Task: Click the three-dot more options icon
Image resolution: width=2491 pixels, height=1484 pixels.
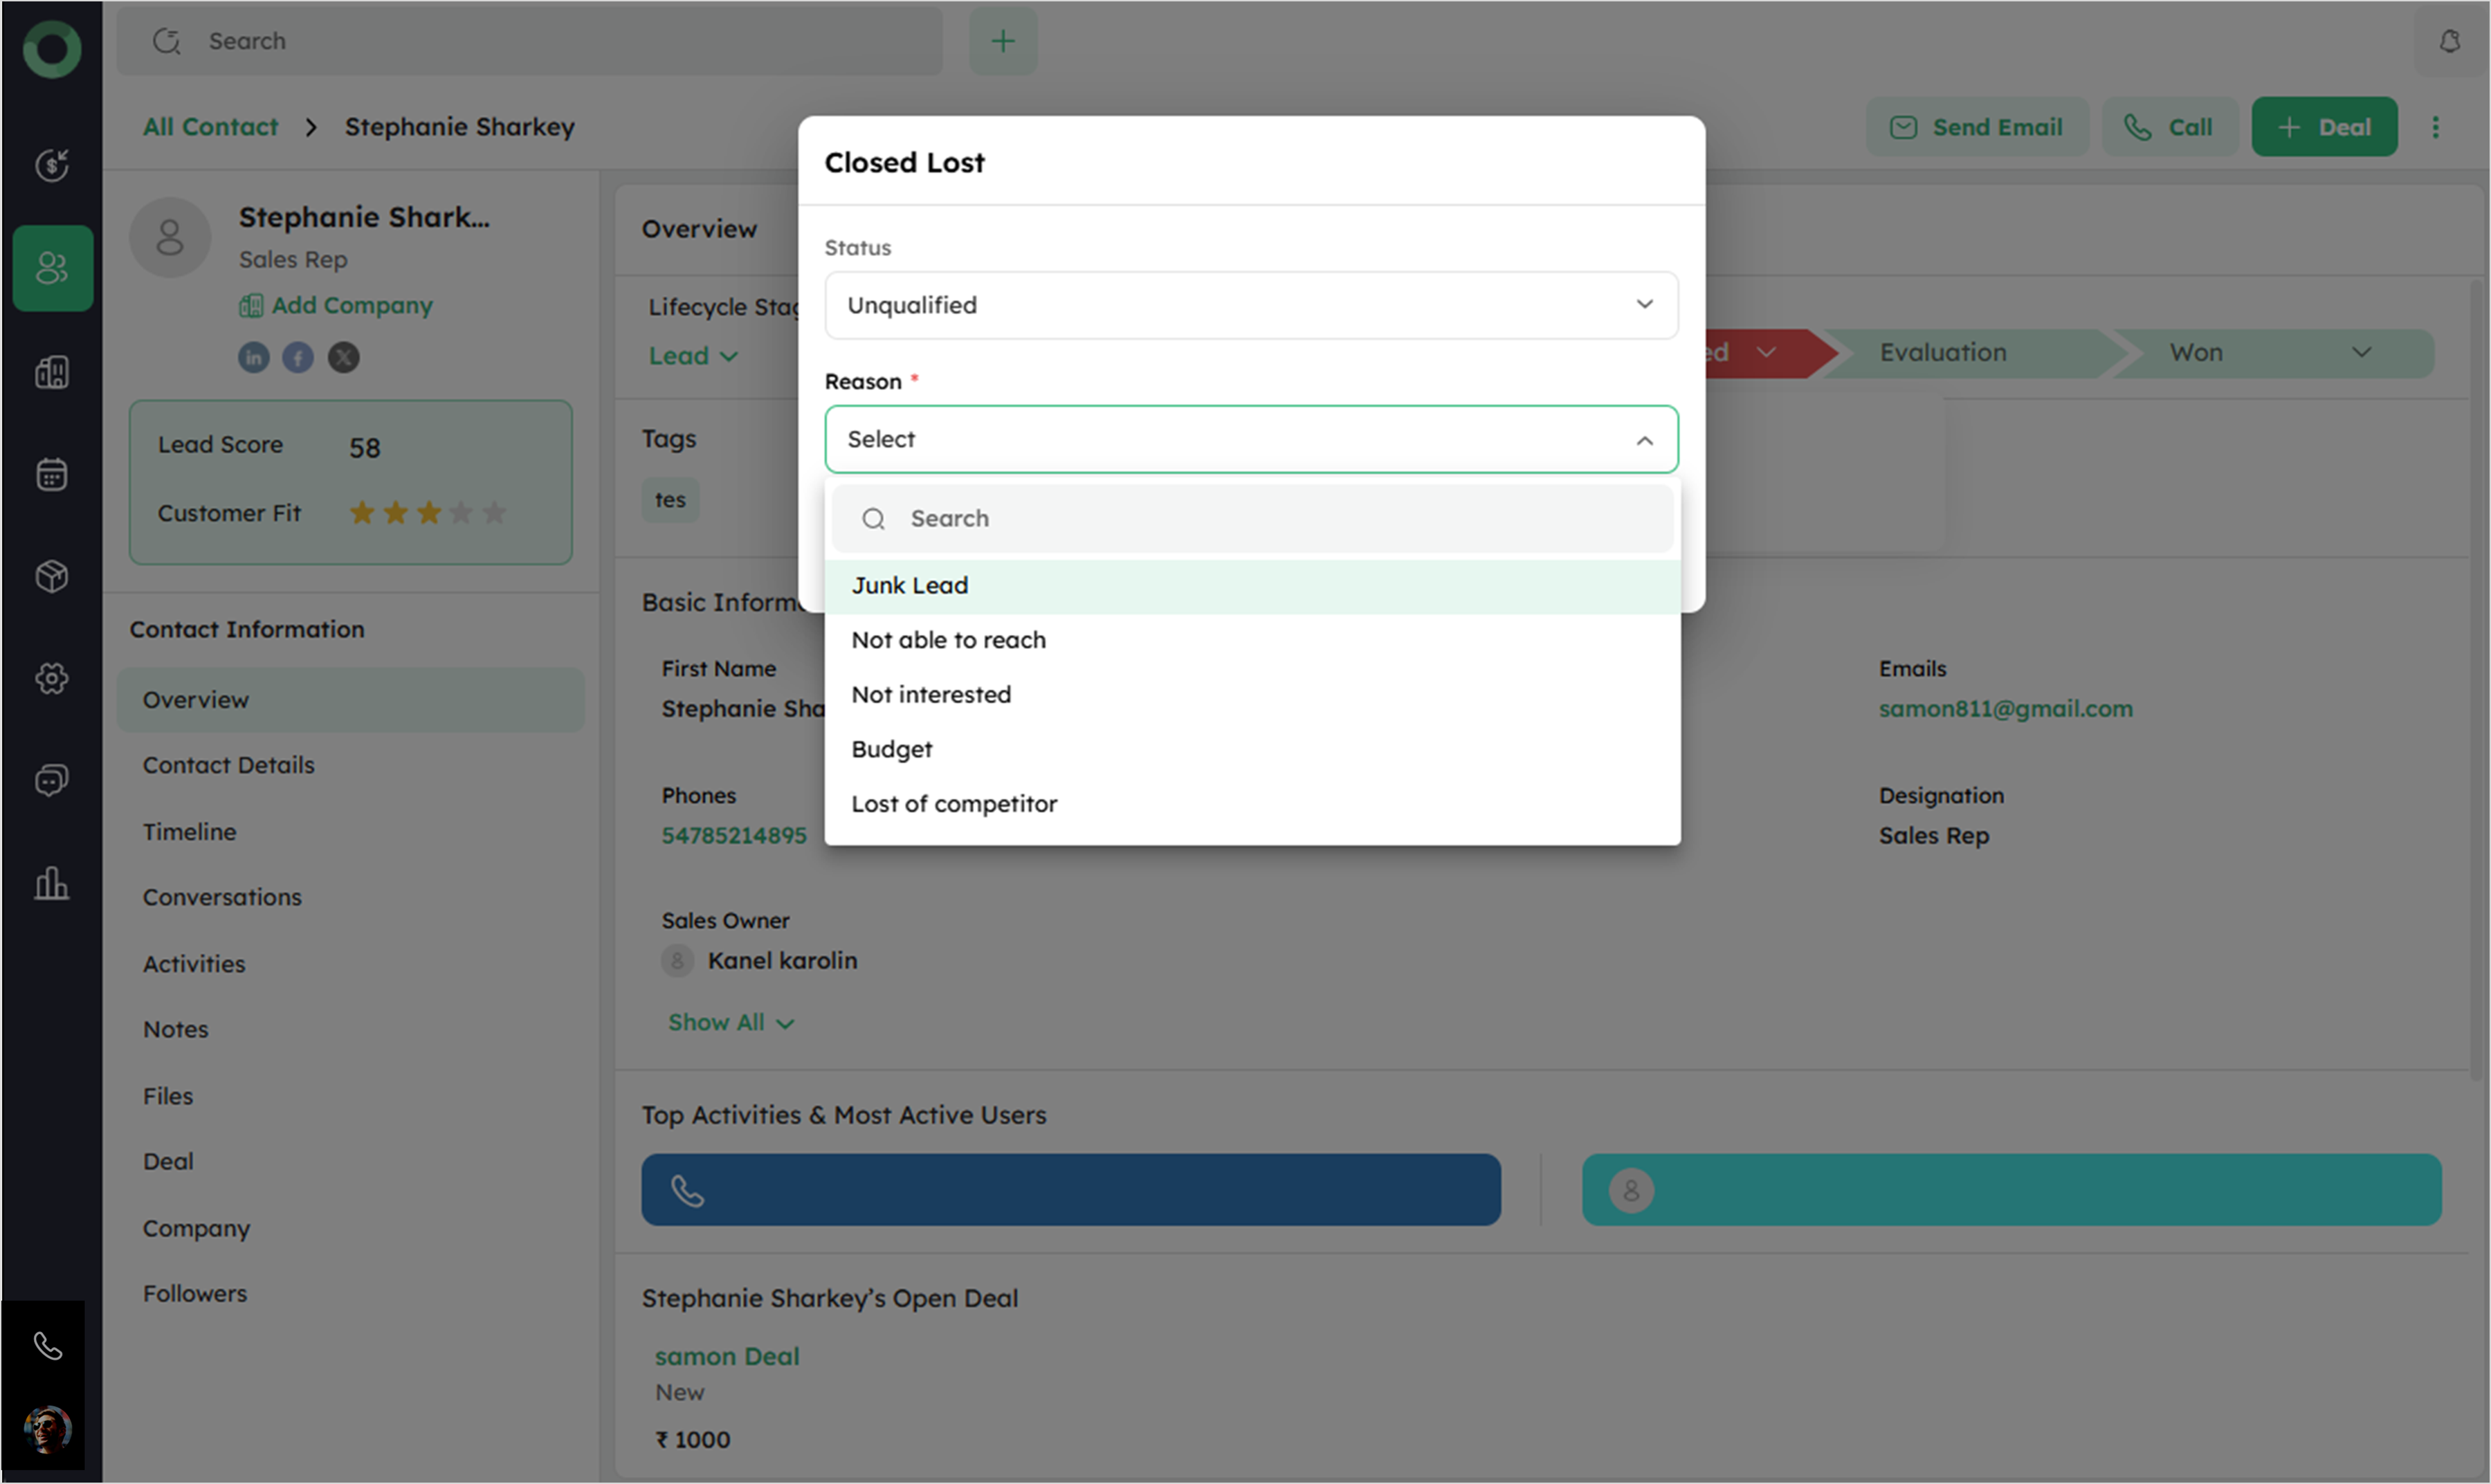Action: [2436, 127]
